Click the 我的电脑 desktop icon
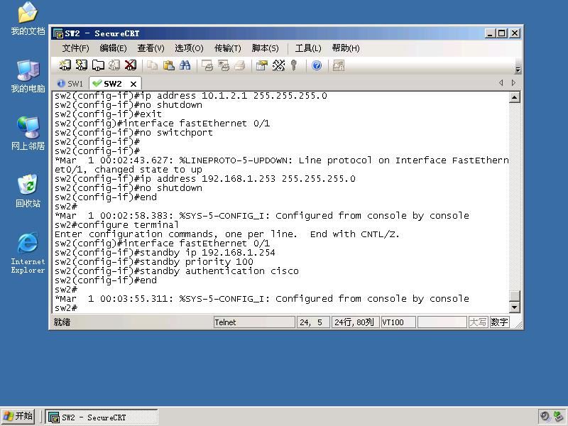The height and width of the screenshot is (426, 568). 28,77
